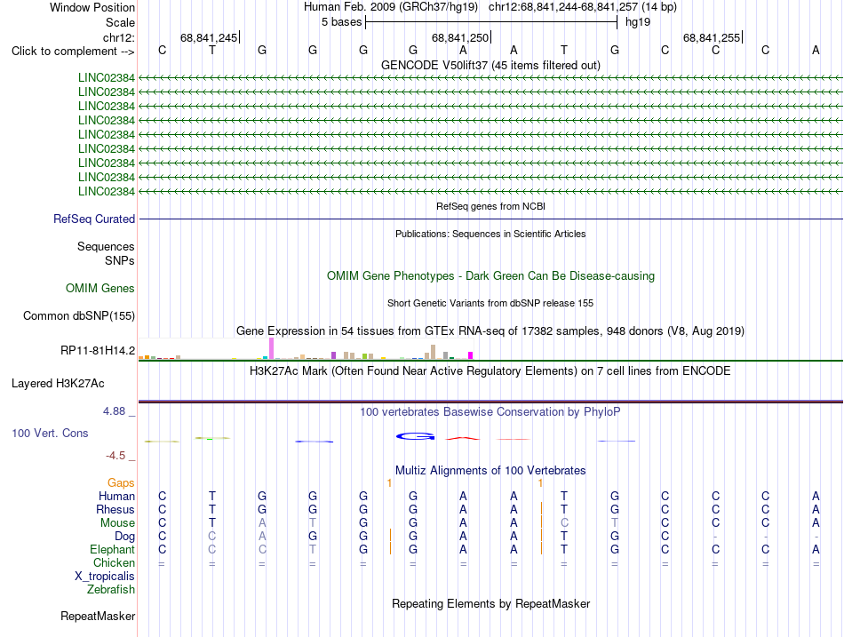Click the SNPs track label
The width and height of the screenshot is (844, 637).
point(120,260)
